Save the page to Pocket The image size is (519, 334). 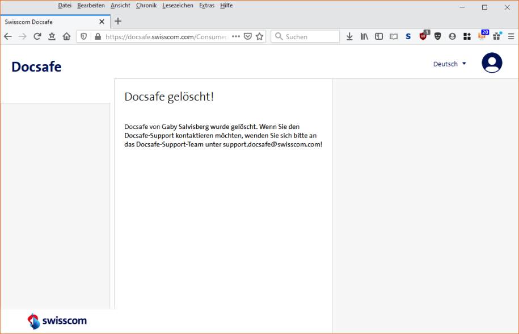click(247, 36)
